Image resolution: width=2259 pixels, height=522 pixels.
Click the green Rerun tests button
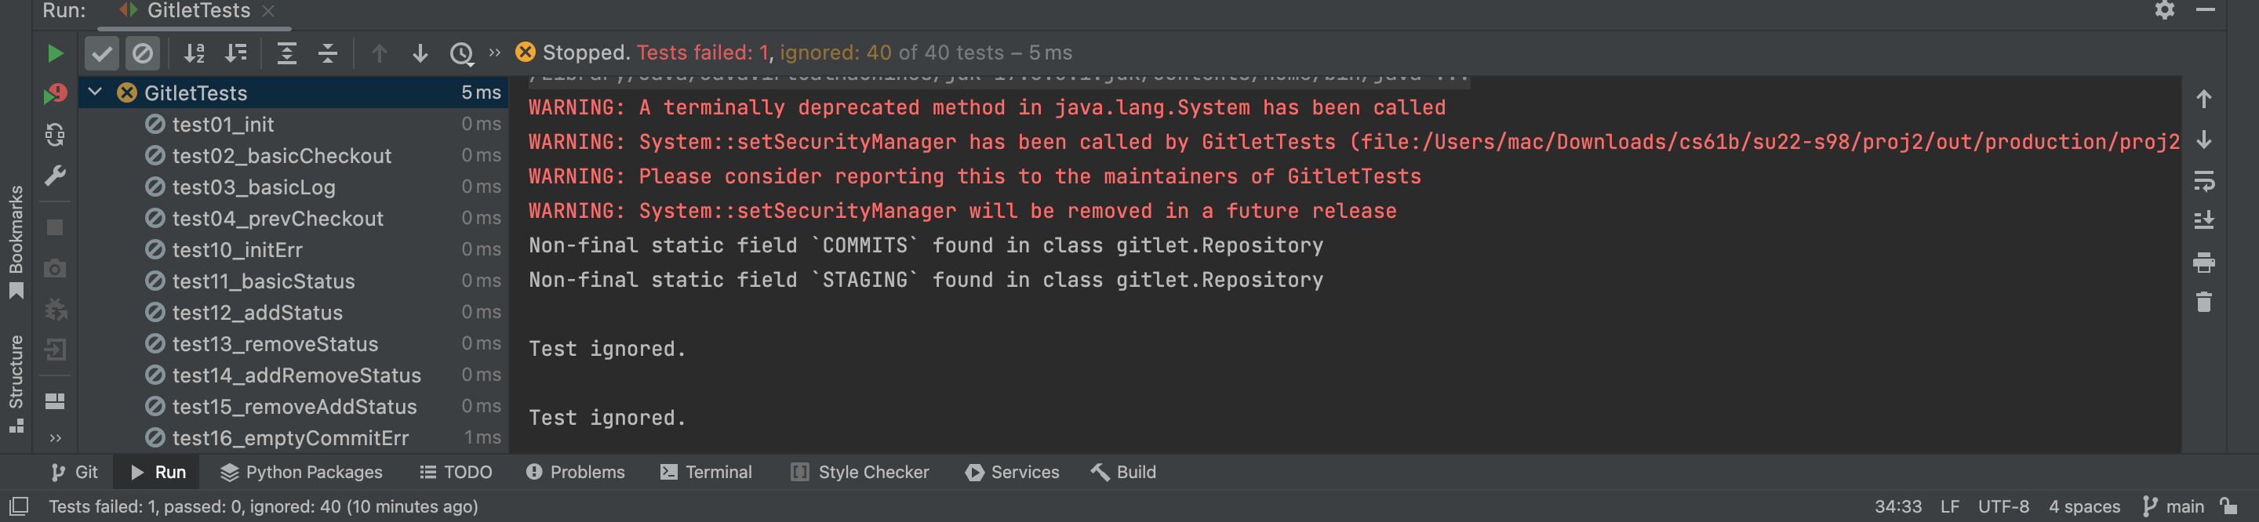[54, 53]
